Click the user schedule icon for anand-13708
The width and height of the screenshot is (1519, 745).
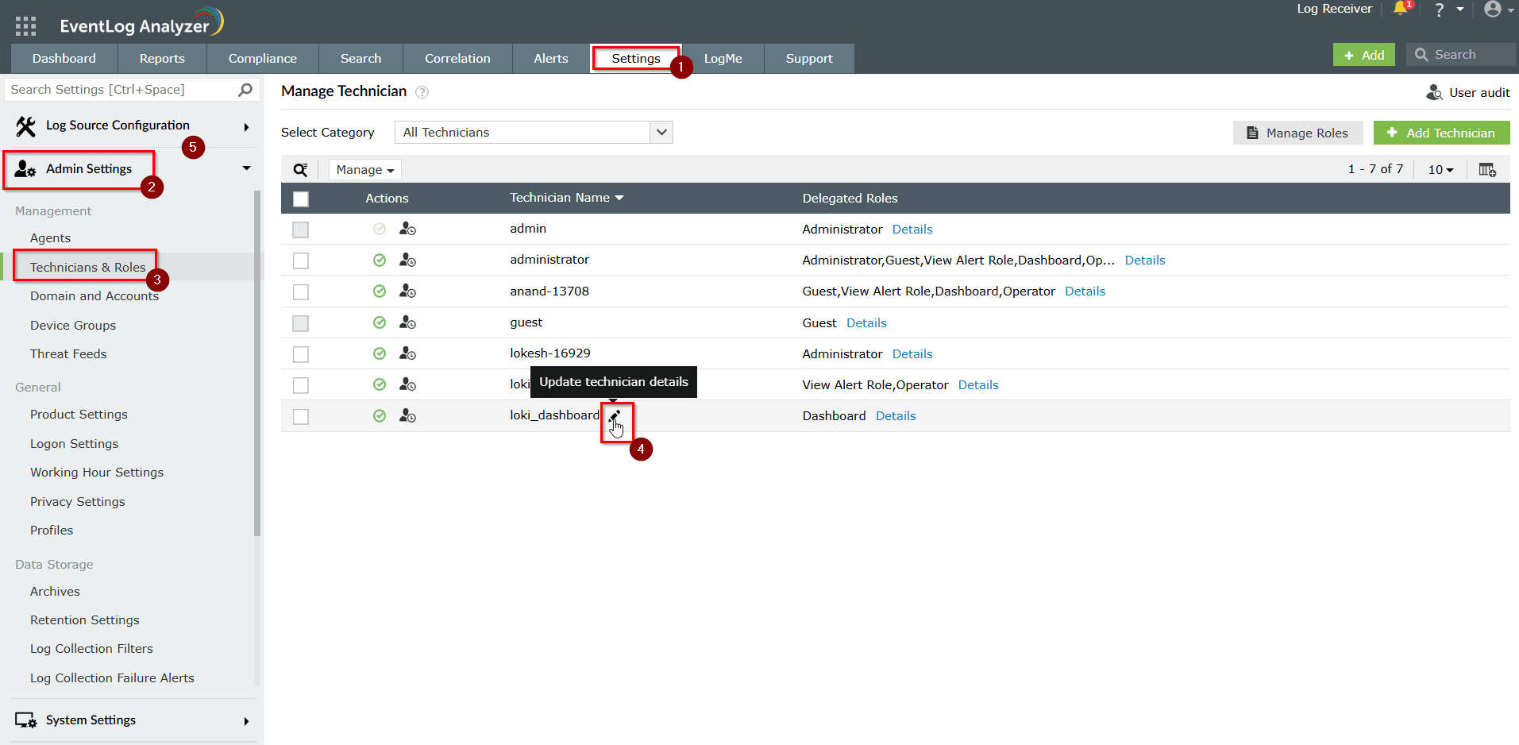[x=407, y=291]
